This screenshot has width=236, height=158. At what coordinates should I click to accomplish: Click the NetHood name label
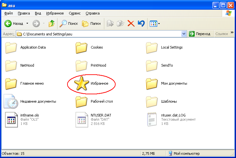tap(27, 65)
